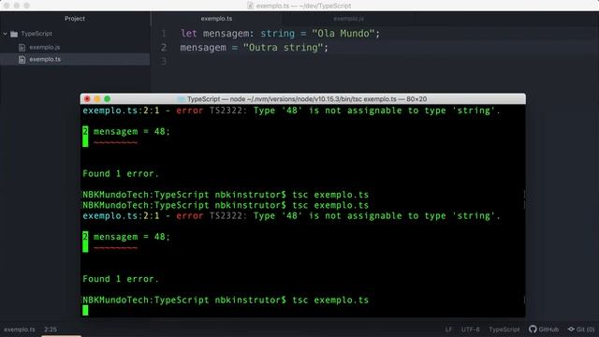The image size is (599, 337).
Task: Open the GitHub panel from status bar
Action: 544,330
